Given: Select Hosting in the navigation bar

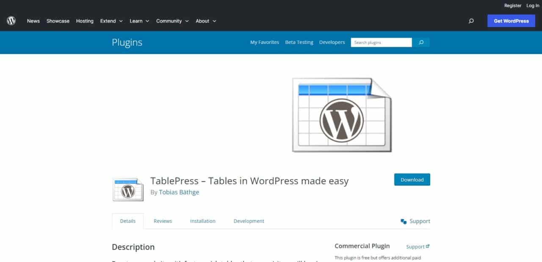Looking at the screenshot, I should tap(85, 21).
